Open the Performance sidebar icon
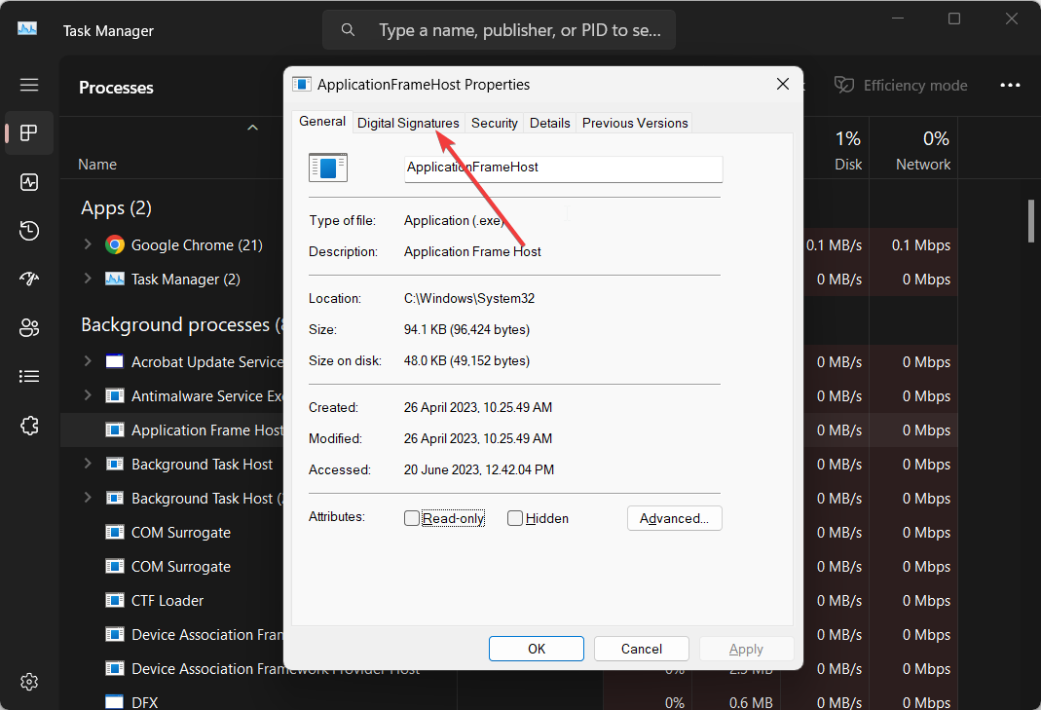1041x710 pixels. tap(29, 182)
